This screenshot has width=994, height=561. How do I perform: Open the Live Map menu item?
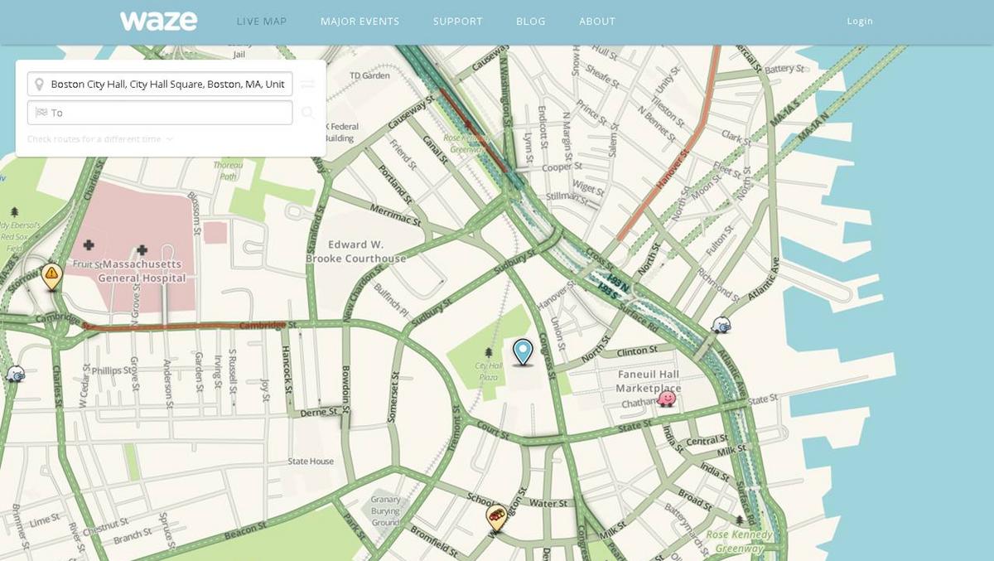tap(262, 21)
